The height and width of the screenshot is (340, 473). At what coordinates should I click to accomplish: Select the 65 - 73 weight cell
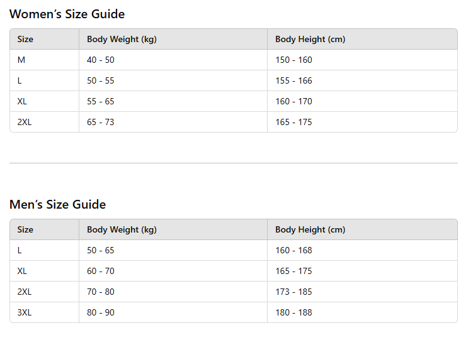pos(101,122)
